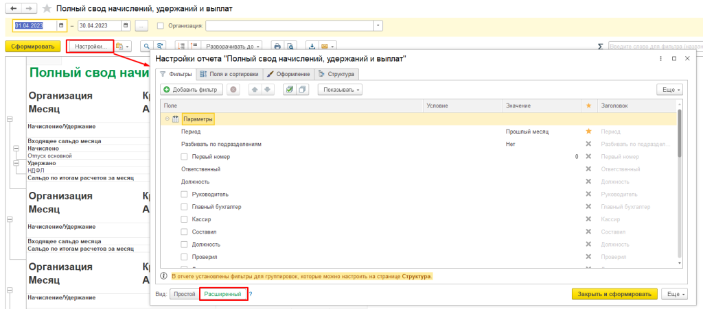Click the Закрыть и сформировать button

[614, 294]
